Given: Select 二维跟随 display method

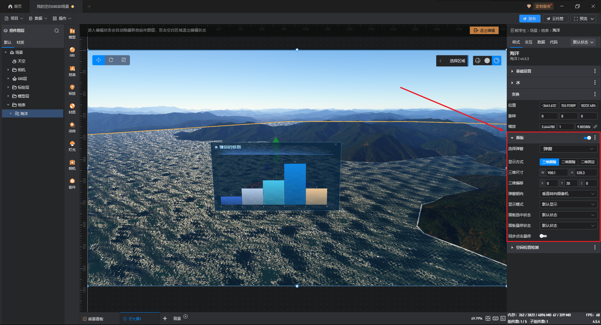Looking at the screenshot, I should click(568, 162).
